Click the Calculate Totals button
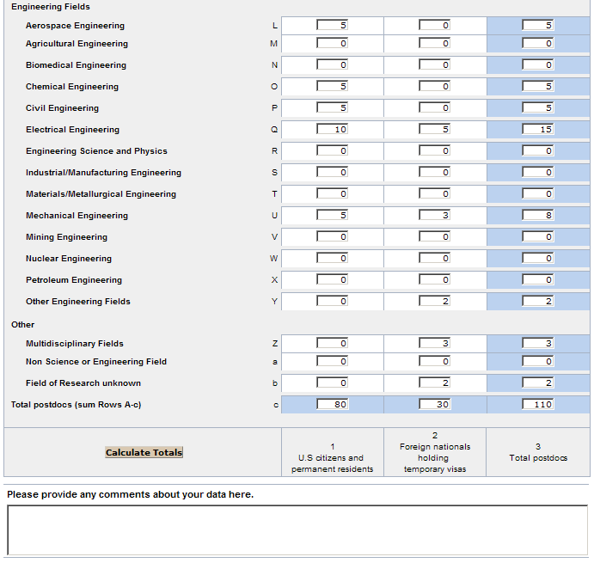This screenshot has height=563, width=594. 144,452
